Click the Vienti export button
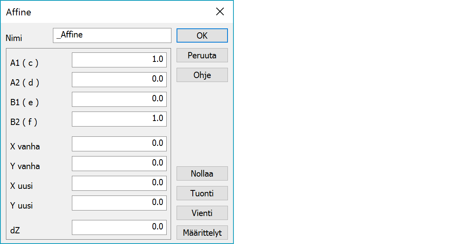474x244 pixels. point(202,213)
